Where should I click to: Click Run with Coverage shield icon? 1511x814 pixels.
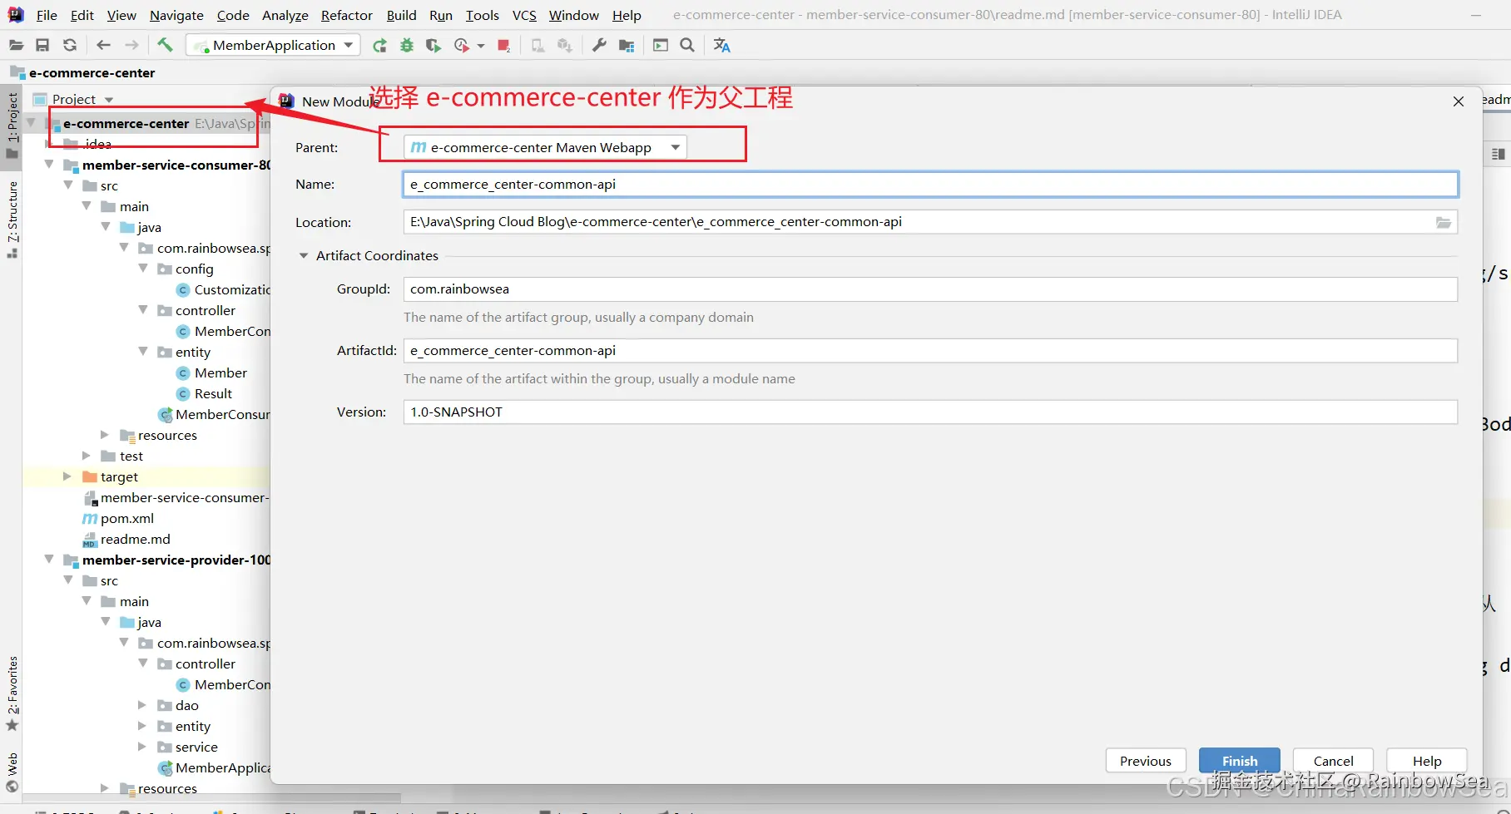click(433, 46)
